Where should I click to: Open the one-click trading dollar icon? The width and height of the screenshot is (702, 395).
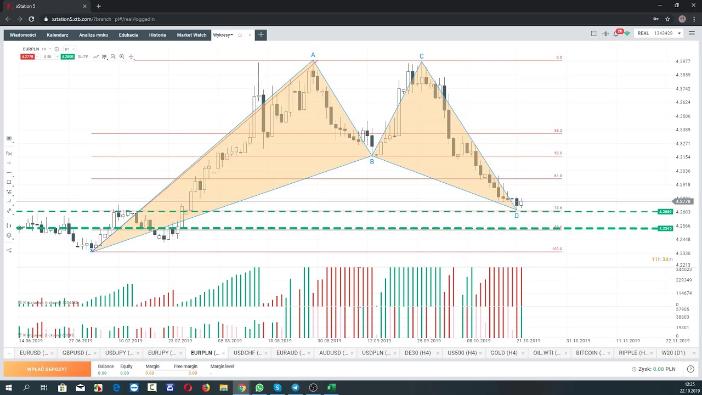605,33
